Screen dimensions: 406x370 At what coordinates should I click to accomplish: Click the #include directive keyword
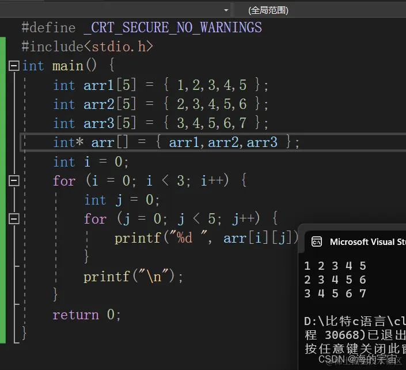[x=52, y=47]
